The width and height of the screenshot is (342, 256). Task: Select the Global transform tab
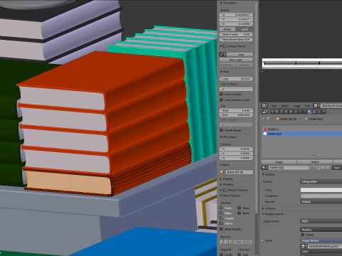(x=227, y=29)
